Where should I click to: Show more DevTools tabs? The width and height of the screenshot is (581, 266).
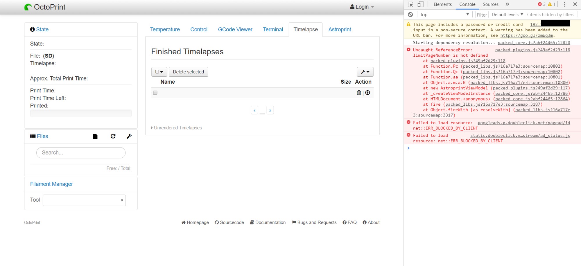tap(507, 4)
